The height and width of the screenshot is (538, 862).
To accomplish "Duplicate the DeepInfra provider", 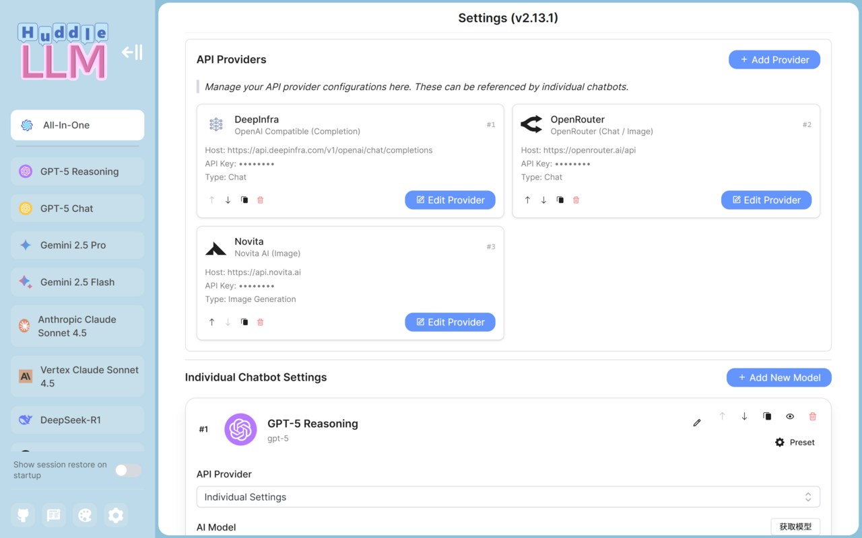I will 244,200.
